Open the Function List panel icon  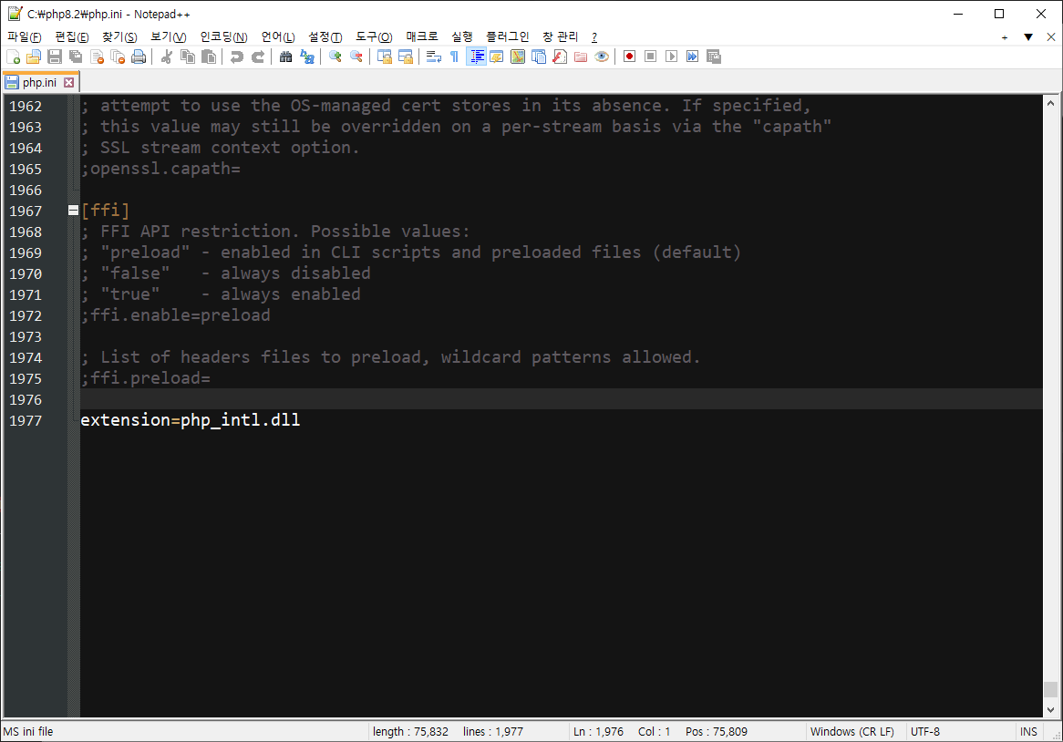pos(560,57)
